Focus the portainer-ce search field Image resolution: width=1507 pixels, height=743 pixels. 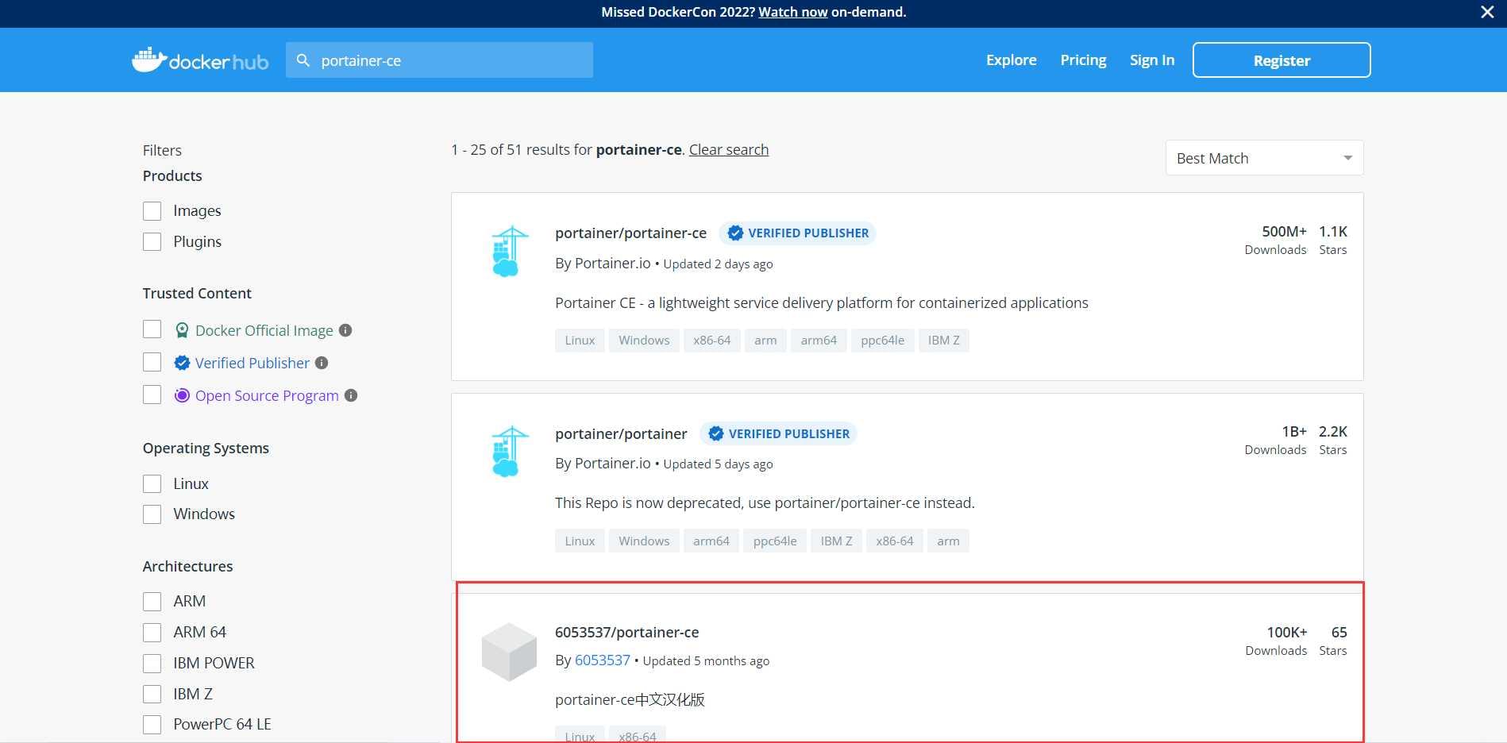[x=453, y=60]
